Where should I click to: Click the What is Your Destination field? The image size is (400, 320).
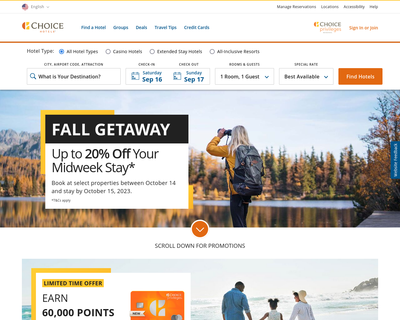coord(74,77)
